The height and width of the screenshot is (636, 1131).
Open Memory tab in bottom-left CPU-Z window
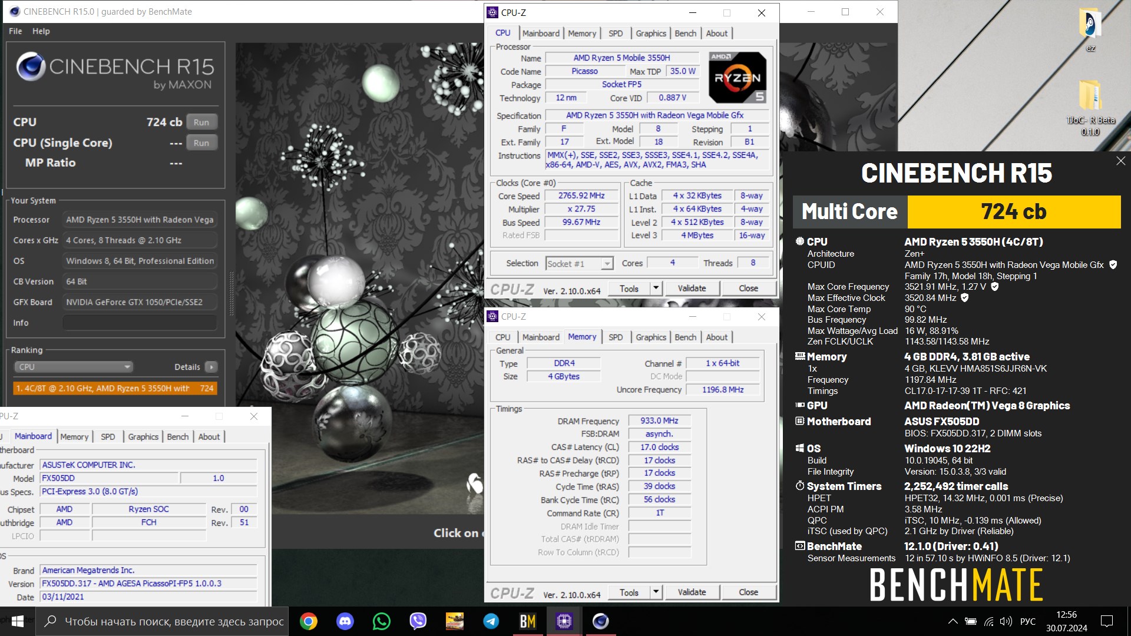[x=74, y=437]
